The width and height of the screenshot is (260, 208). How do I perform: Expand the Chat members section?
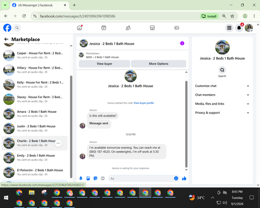click(x=222, y=95)
